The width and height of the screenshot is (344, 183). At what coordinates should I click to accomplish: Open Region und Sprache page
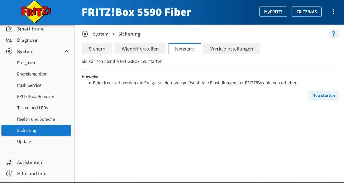click(36, 119)
